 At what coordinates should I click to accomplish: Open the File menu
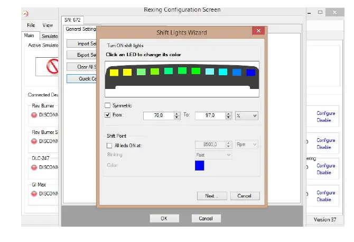pyautogui.click(x=31, y=25)
